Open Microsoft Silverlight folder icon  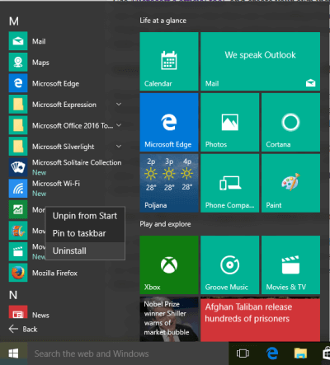point(18,147)
